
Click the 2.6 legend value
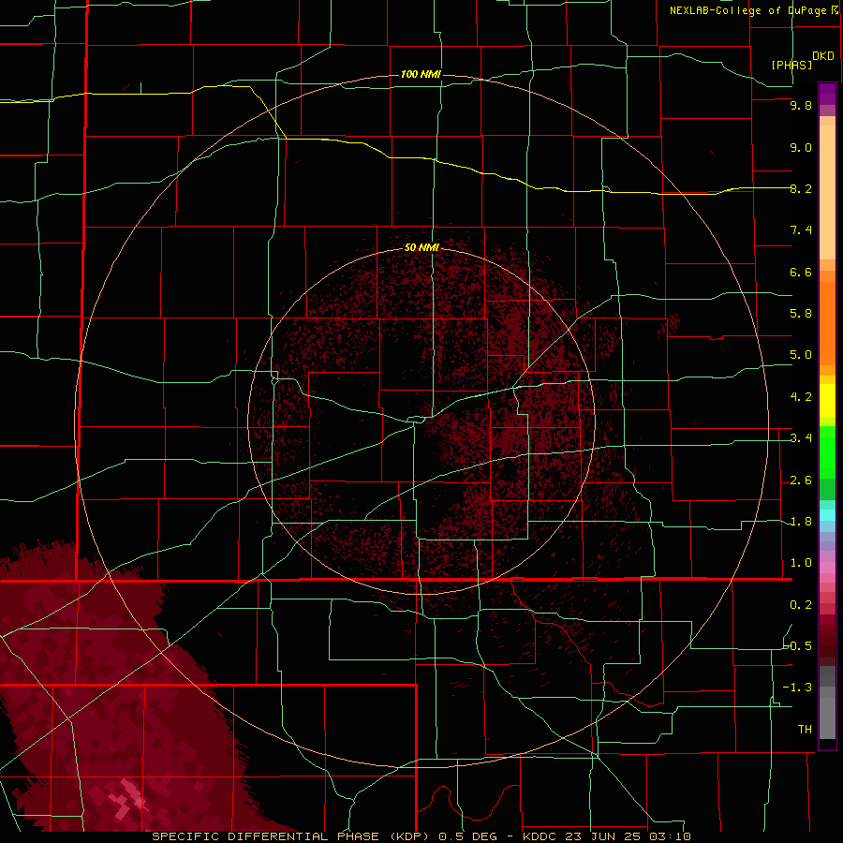[x=801, y=481]
